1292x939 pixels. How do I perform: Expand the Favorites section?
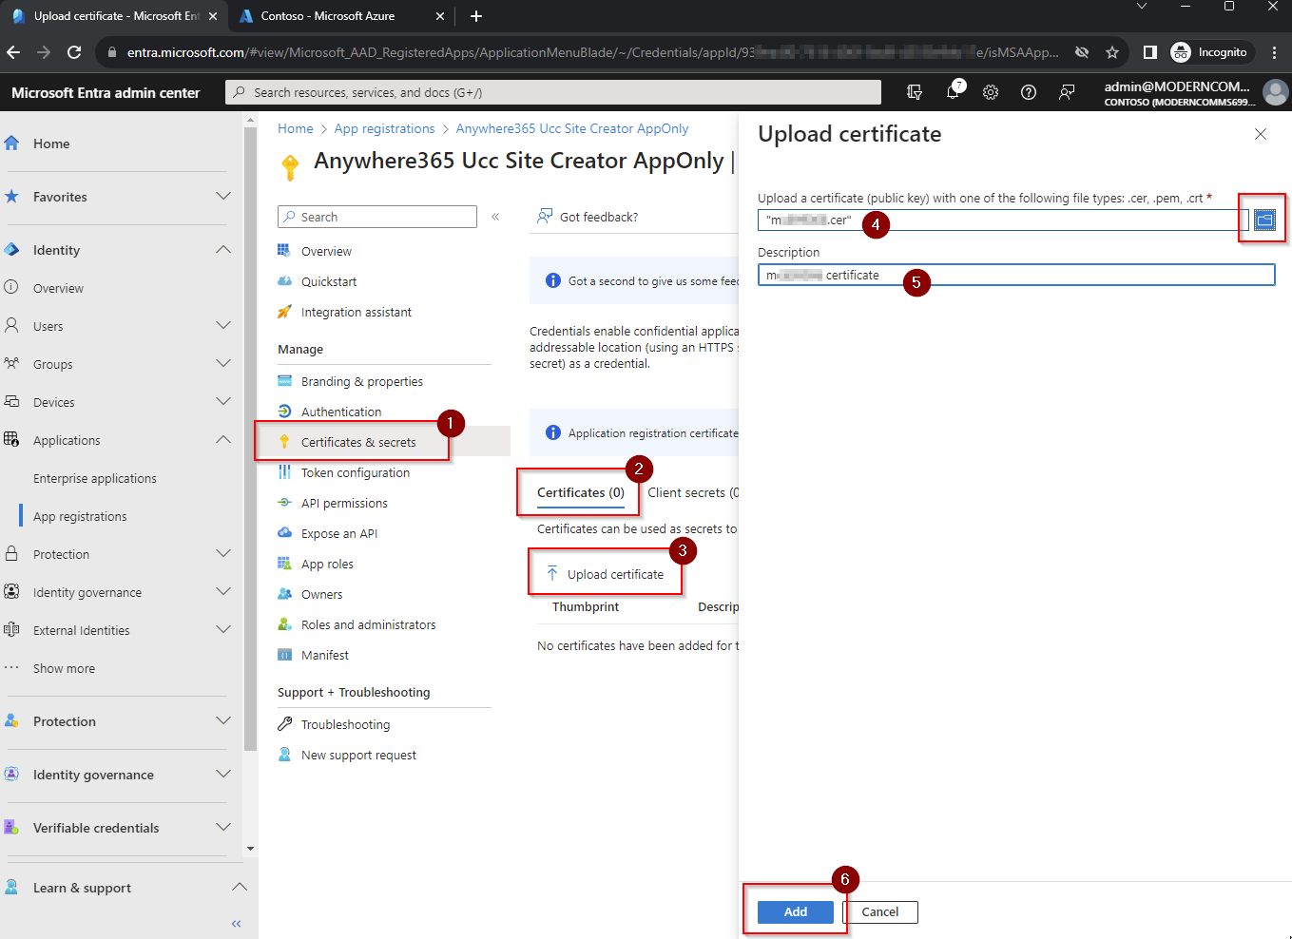223,197
